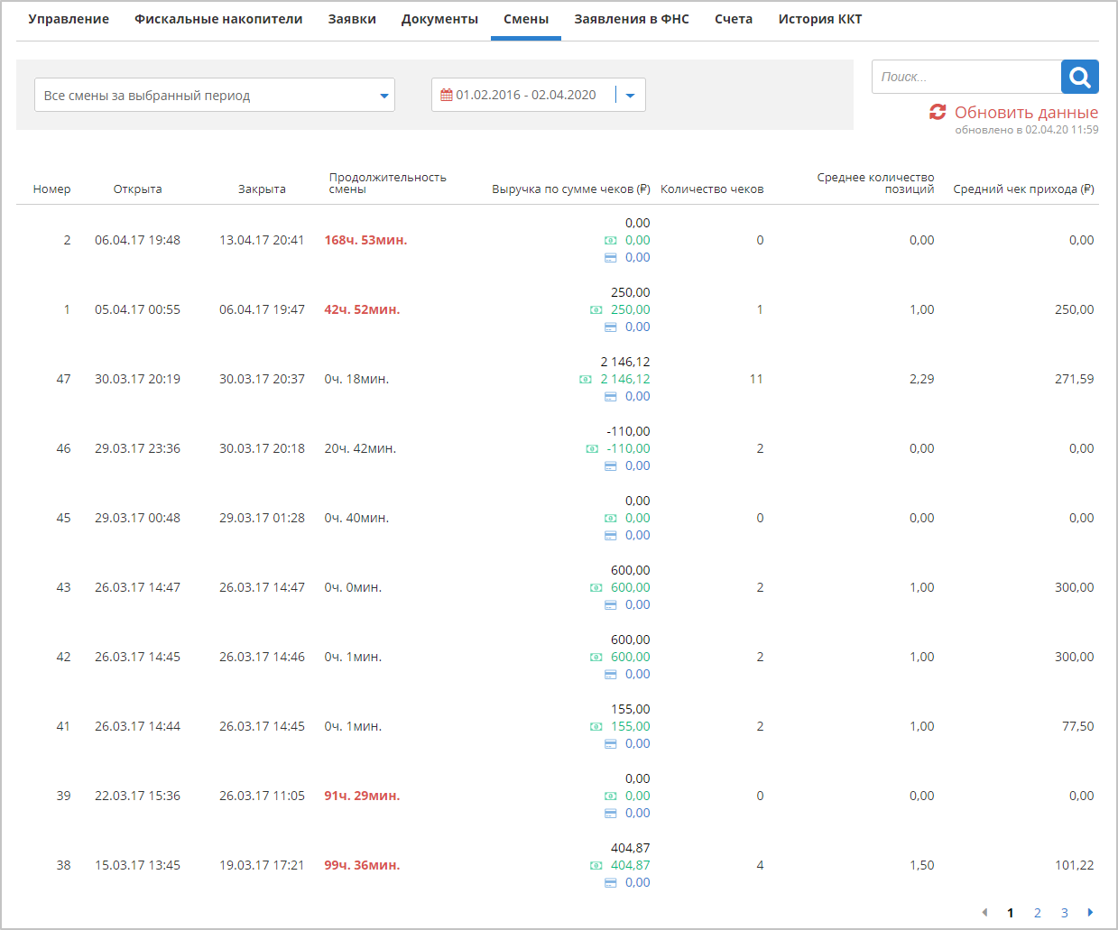Go to the Заявления в ФНС tab

click(x=632, y=19)
